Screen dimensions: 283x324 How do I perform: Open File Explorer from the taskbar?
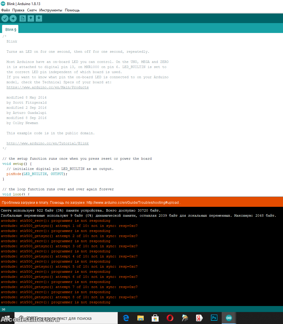[141, 318]
